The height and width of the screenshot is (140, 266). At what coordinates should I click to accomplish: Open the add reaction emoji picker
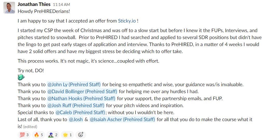click(81, 135)
